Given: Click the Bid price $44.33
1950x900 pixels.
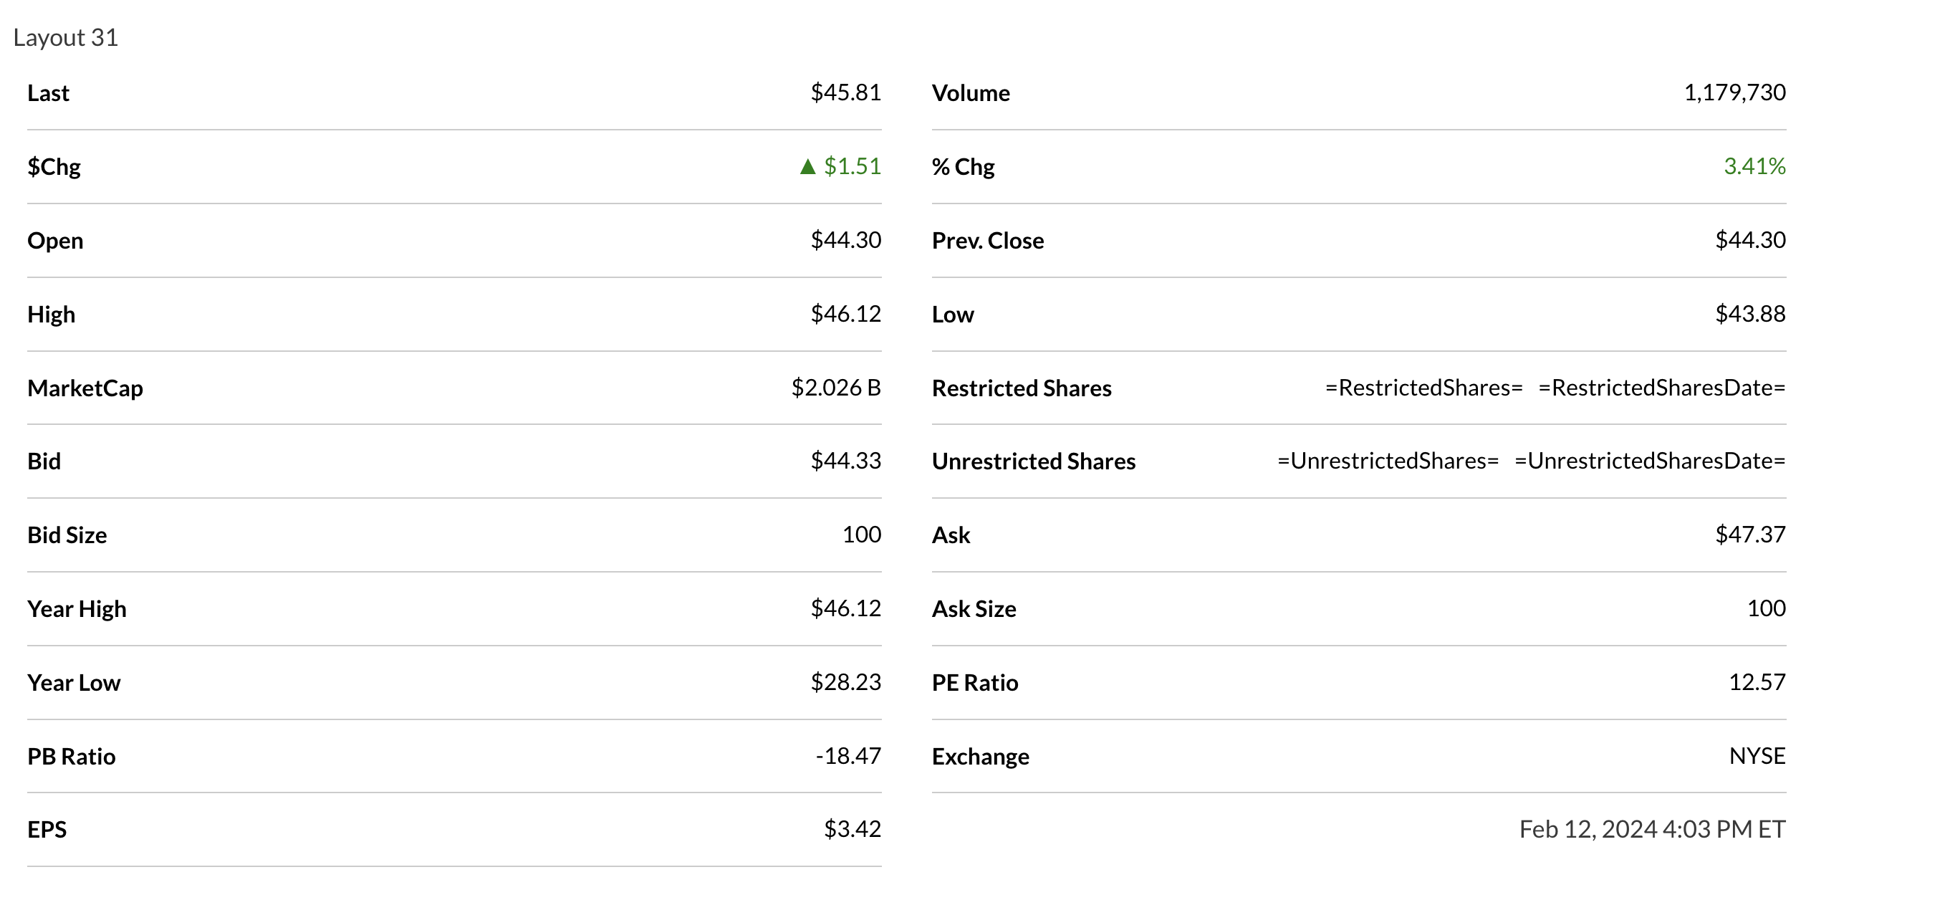Looking at the screenshot, I should 845,460.
